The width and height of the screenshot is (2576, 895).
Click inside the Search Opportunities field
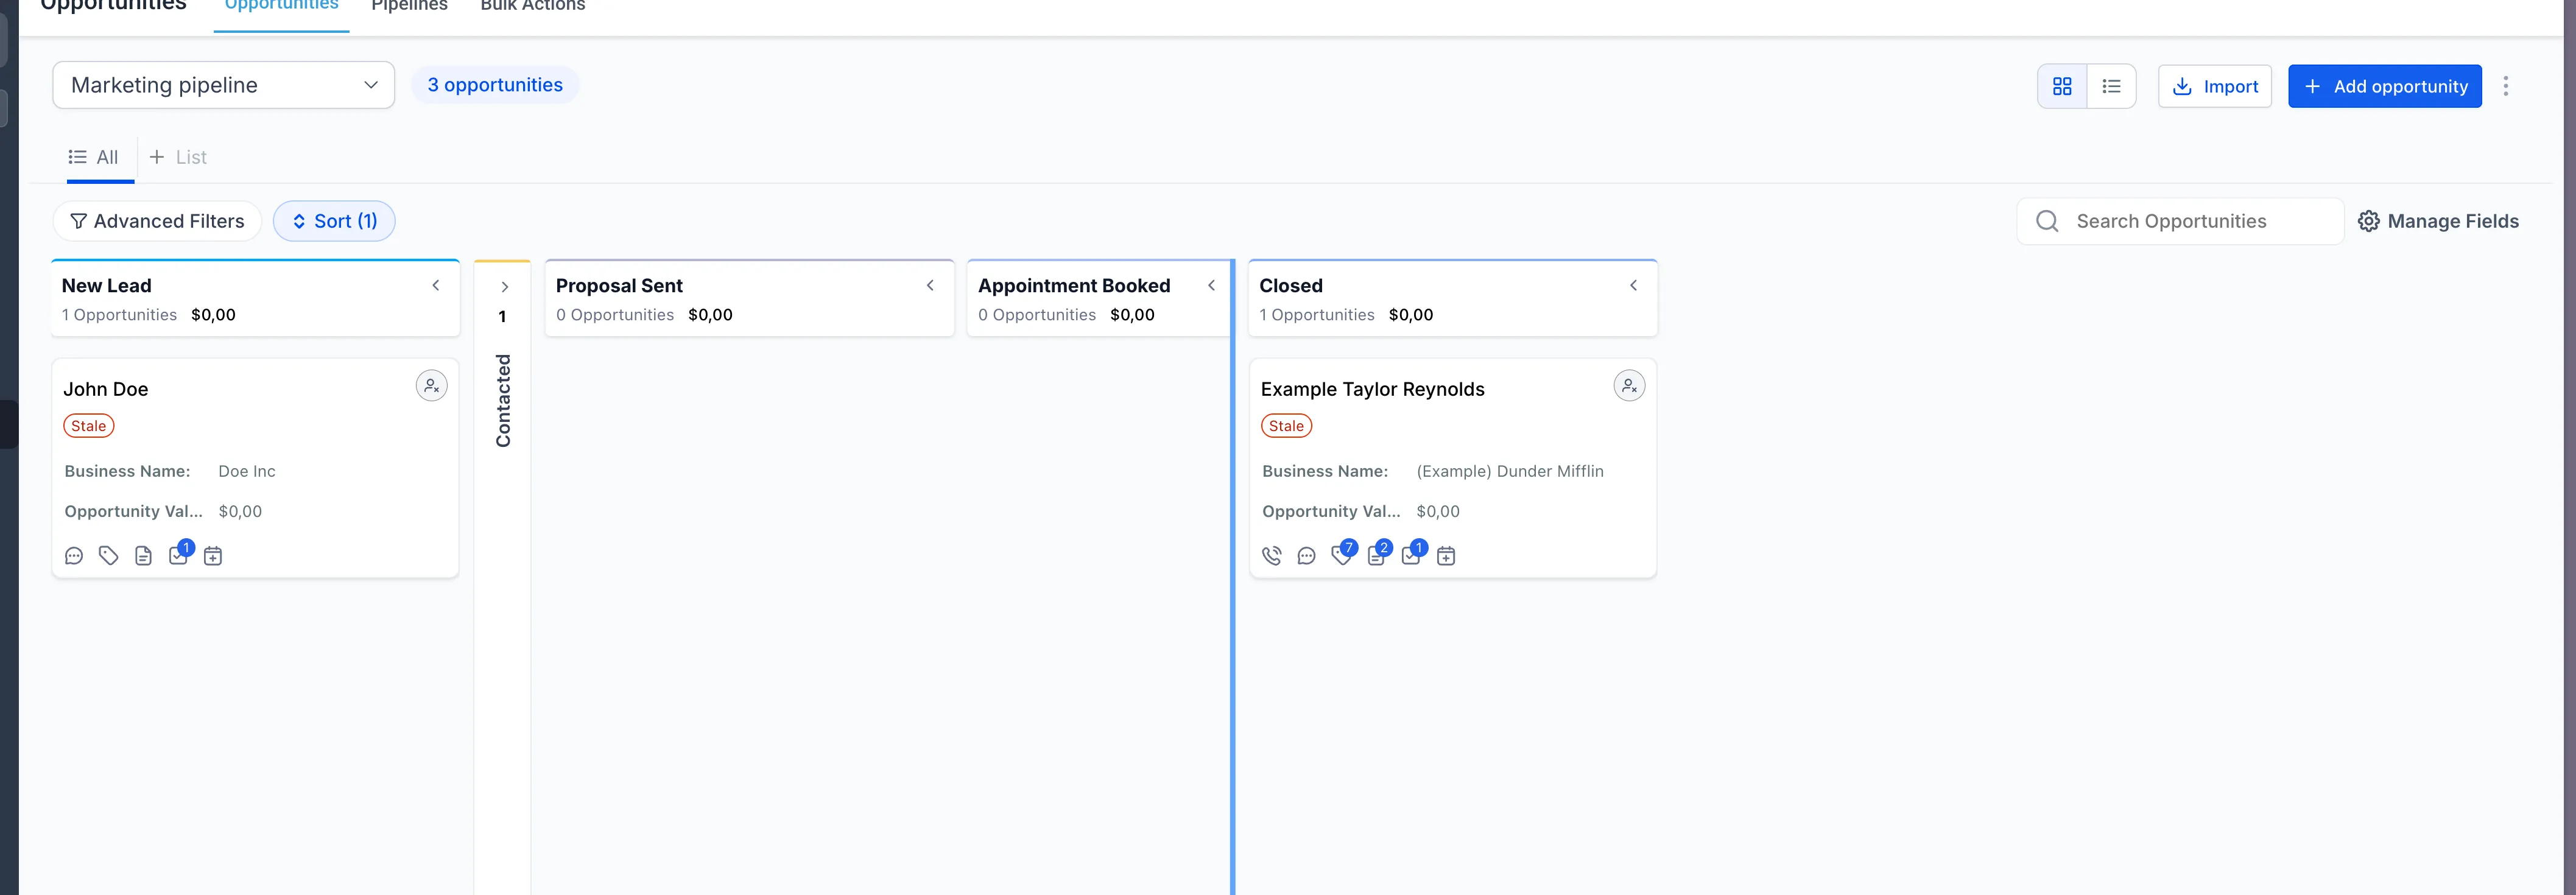[2180, 221]
